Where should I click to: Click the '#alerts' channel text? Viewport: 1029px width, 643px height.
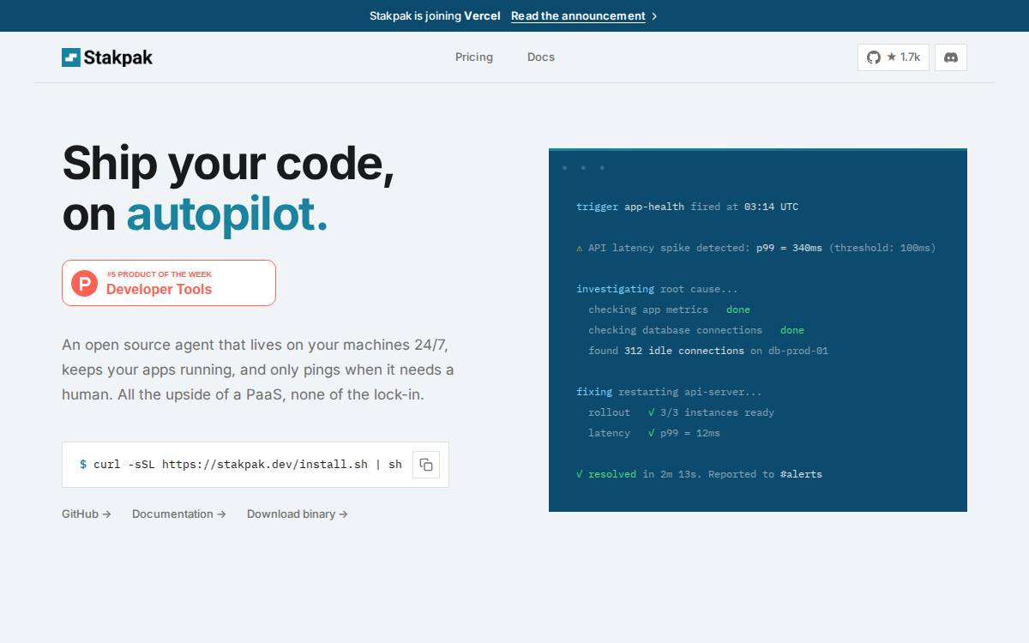[801, 474]
